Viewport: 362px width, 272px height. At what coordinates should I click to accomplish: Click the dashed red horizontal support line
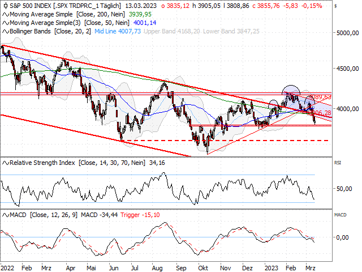click(225, 141)
